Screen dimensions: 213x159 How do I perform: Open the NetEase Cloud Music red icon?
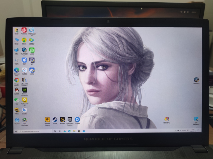coord(24,30)
